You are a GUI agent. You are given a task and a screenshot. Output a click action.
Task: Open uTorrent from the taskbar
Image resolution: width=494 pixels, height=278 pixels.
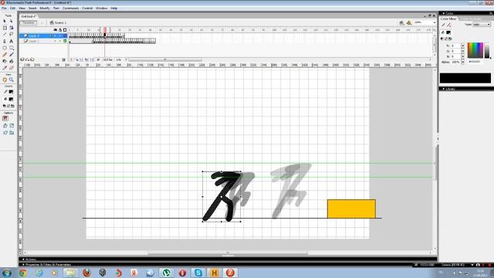167,273
